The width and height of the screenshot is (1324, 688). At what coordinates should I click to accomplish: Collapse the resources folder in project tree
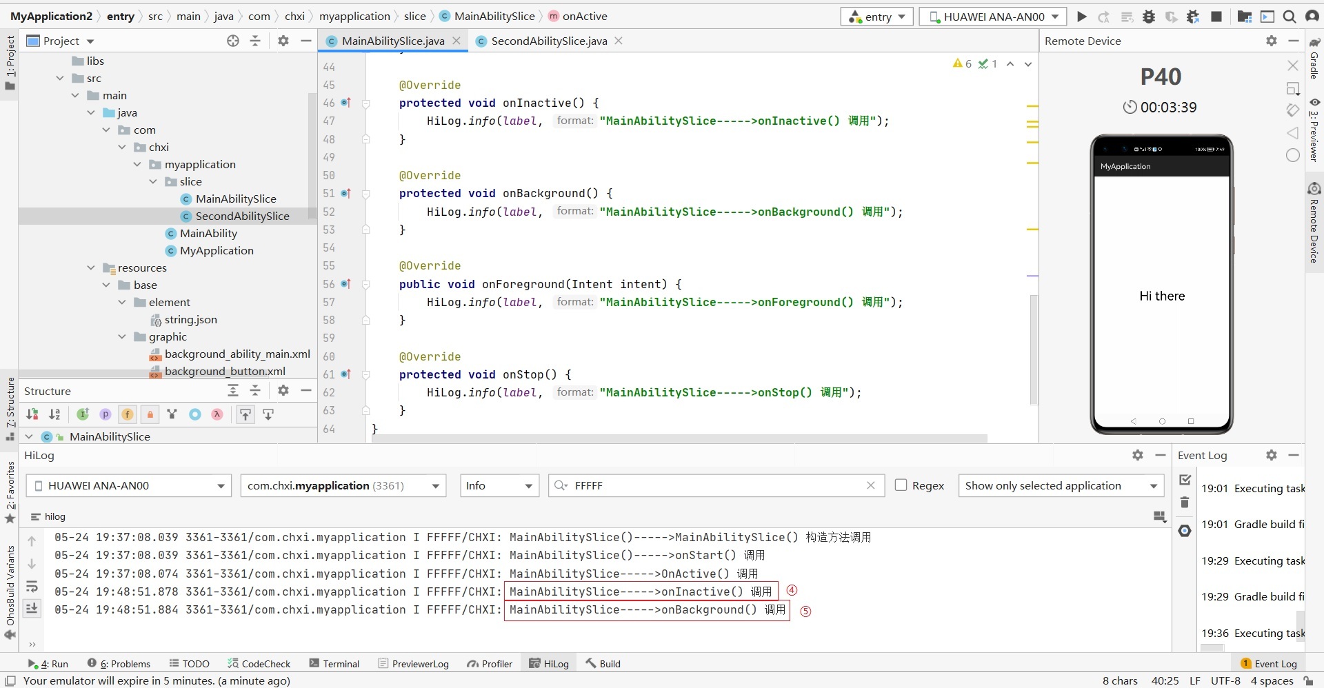tap(91, 267)
